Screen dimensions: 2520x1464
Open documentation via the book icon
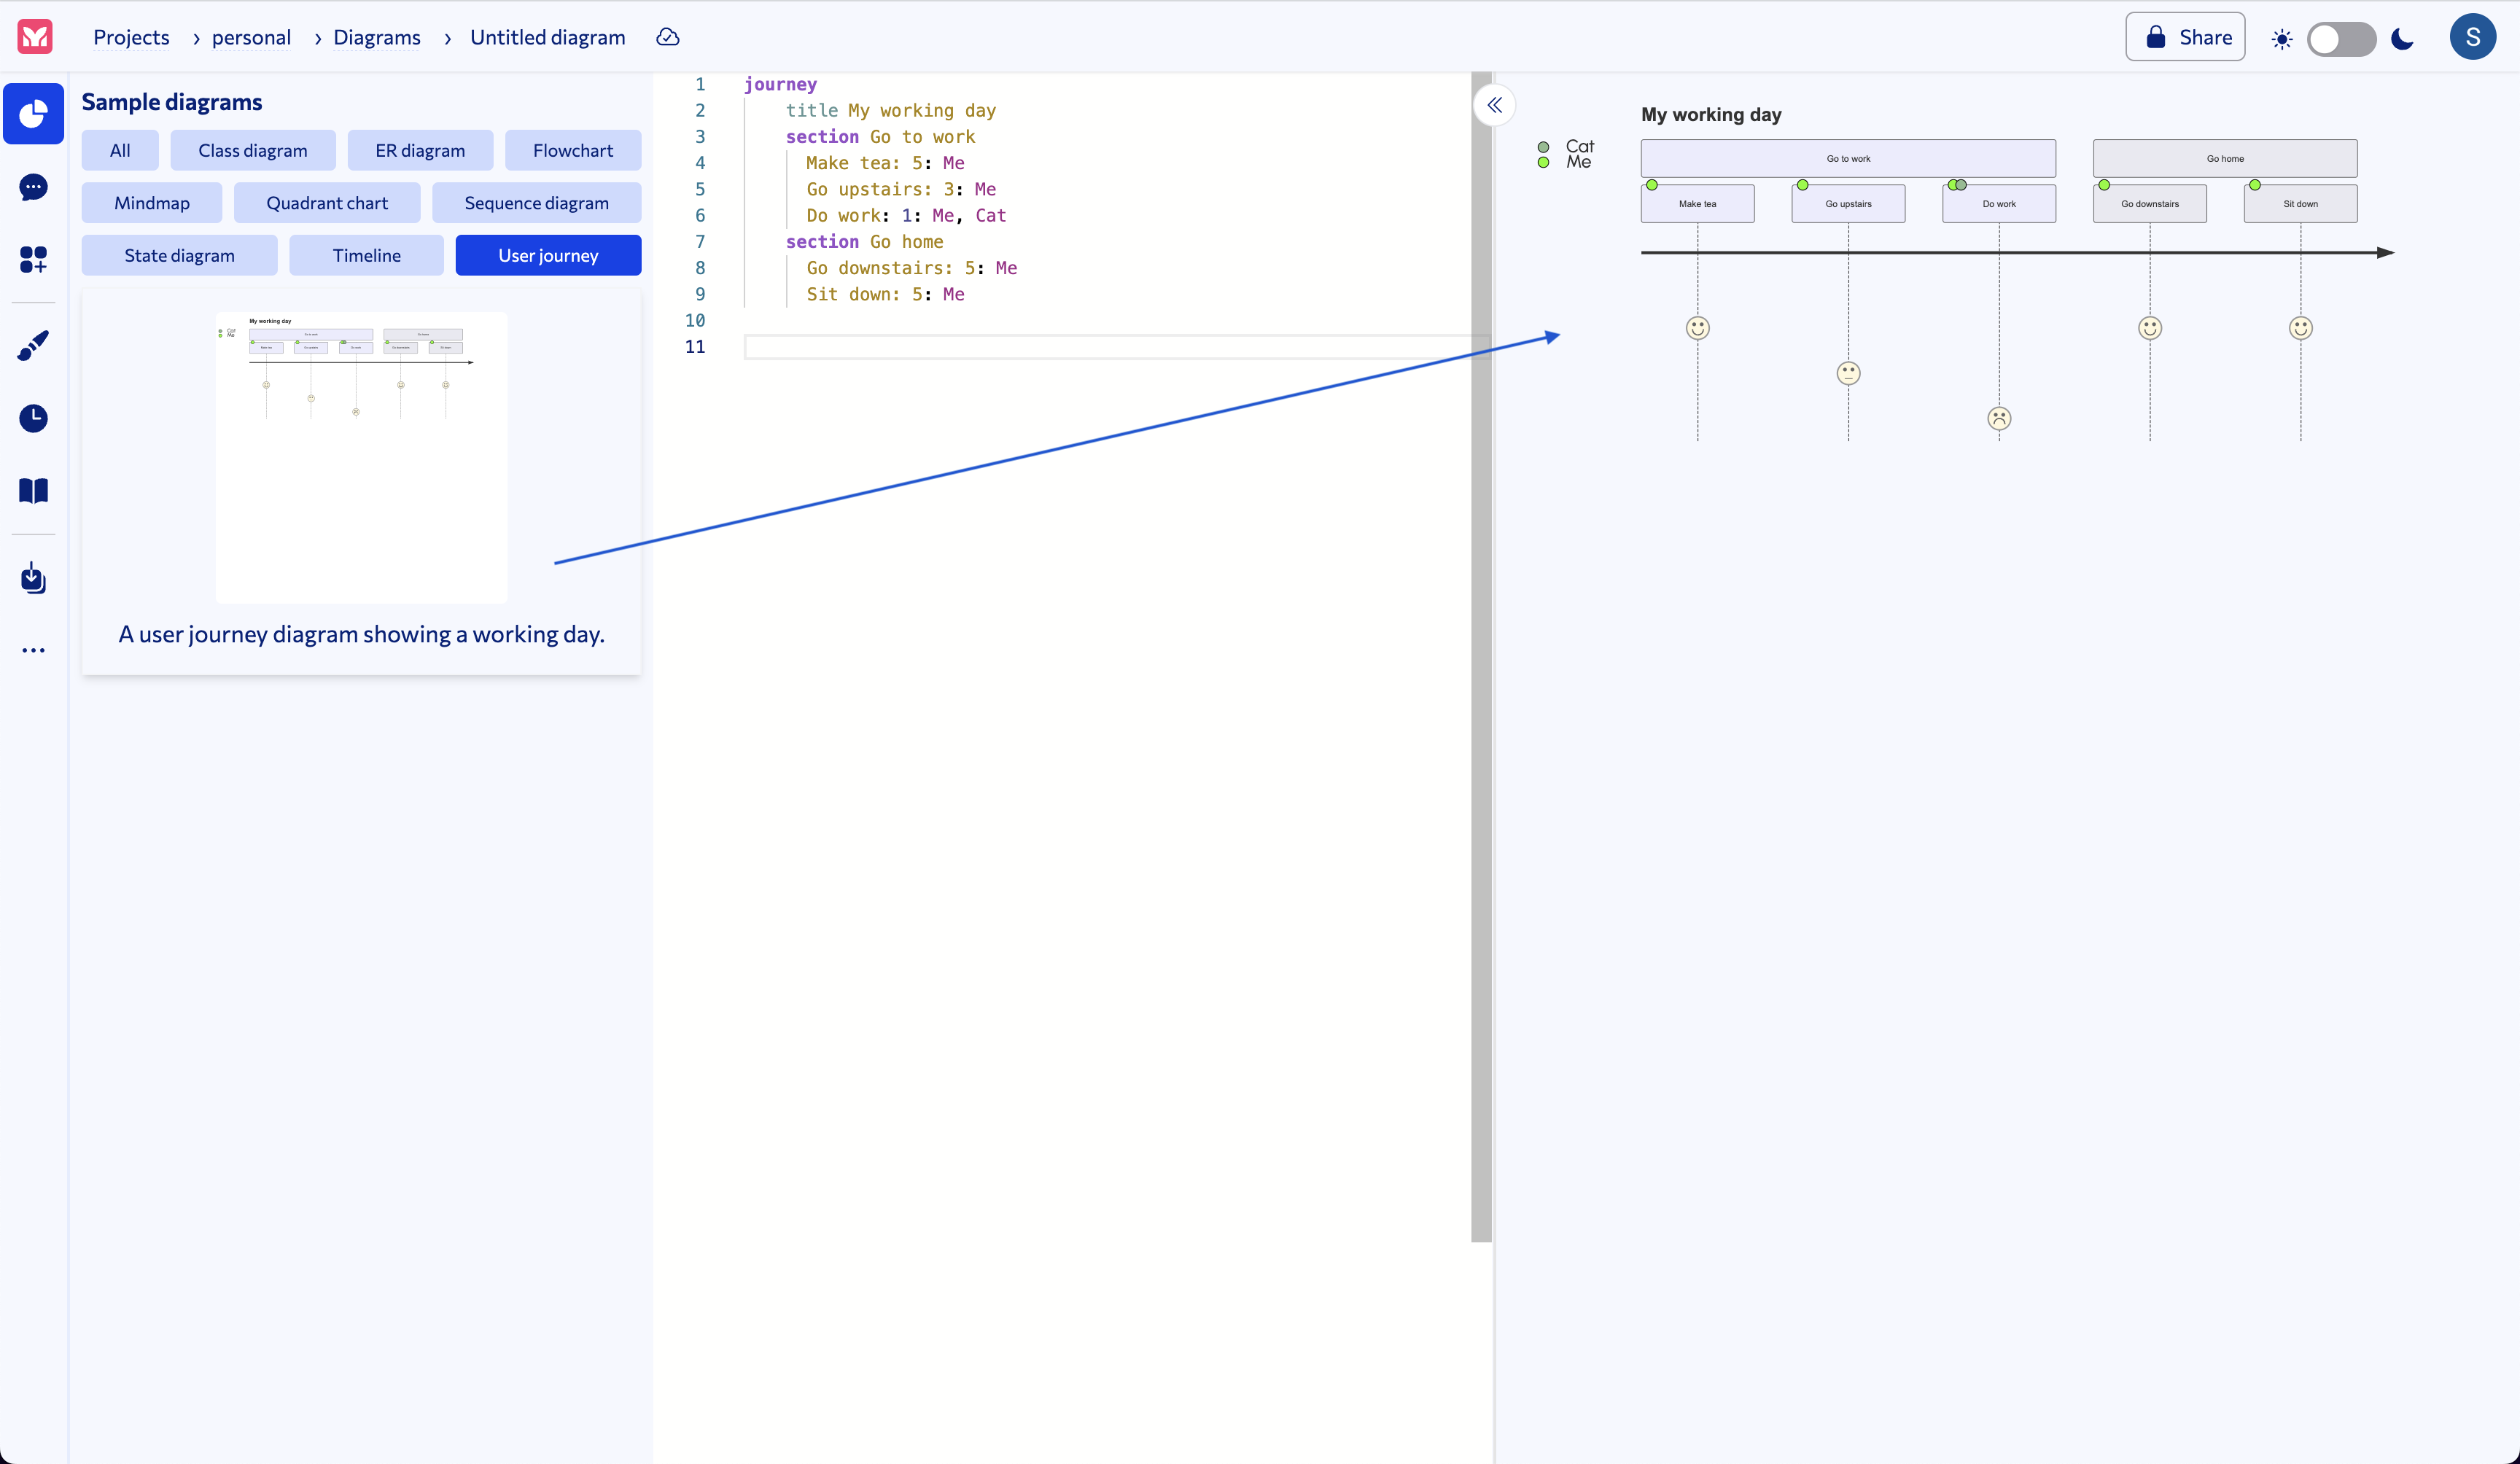click(33, 490)
